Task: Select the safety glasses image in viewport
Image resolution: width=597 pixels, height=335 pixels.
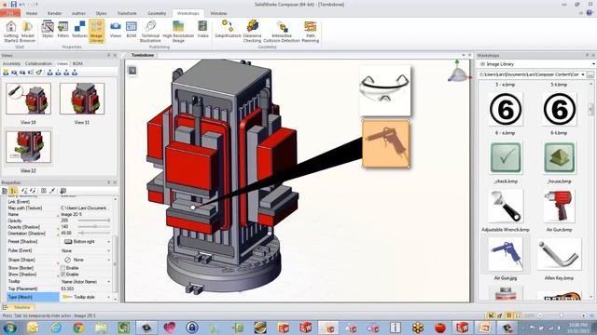Action: (x=385, y=91)
